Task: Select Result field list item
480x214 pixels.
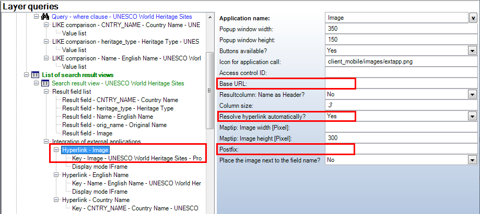Action: tap(72, 92)
